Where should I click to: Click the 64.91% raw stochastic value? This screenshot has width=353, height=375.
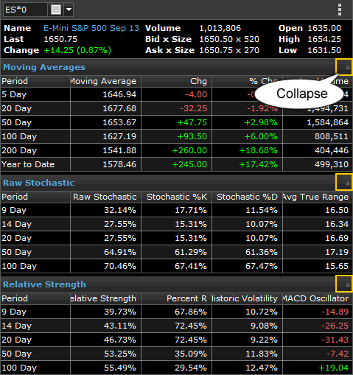[x=120, y=252]
